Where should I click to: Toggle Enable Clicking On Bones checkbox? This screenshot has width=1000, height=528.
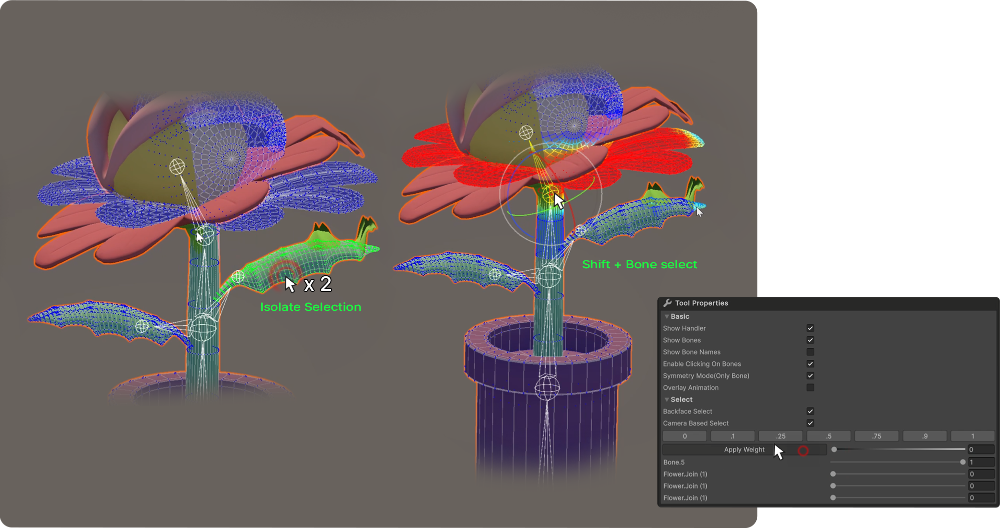(810, 364)
